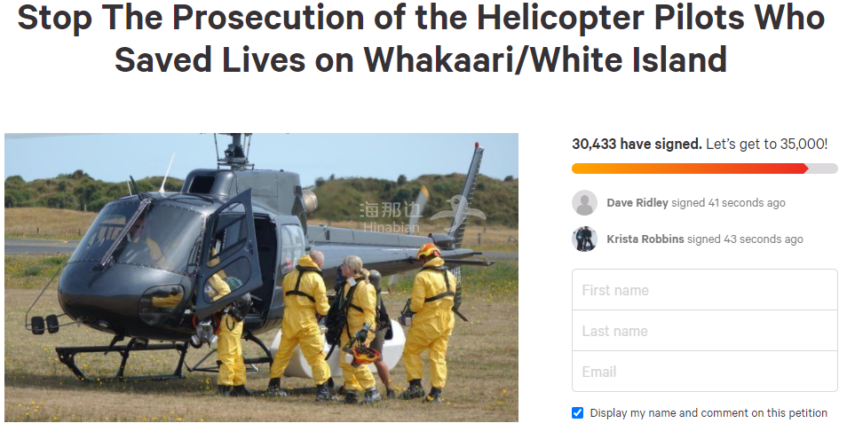
Task: Click the Display my name label text
Action: point(708,413)
